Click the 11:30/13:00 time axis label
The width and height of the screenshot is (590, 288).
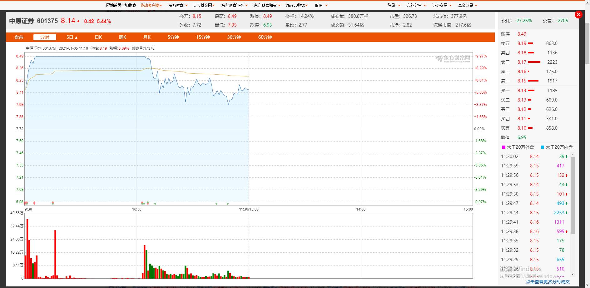(x=249, y=209)
